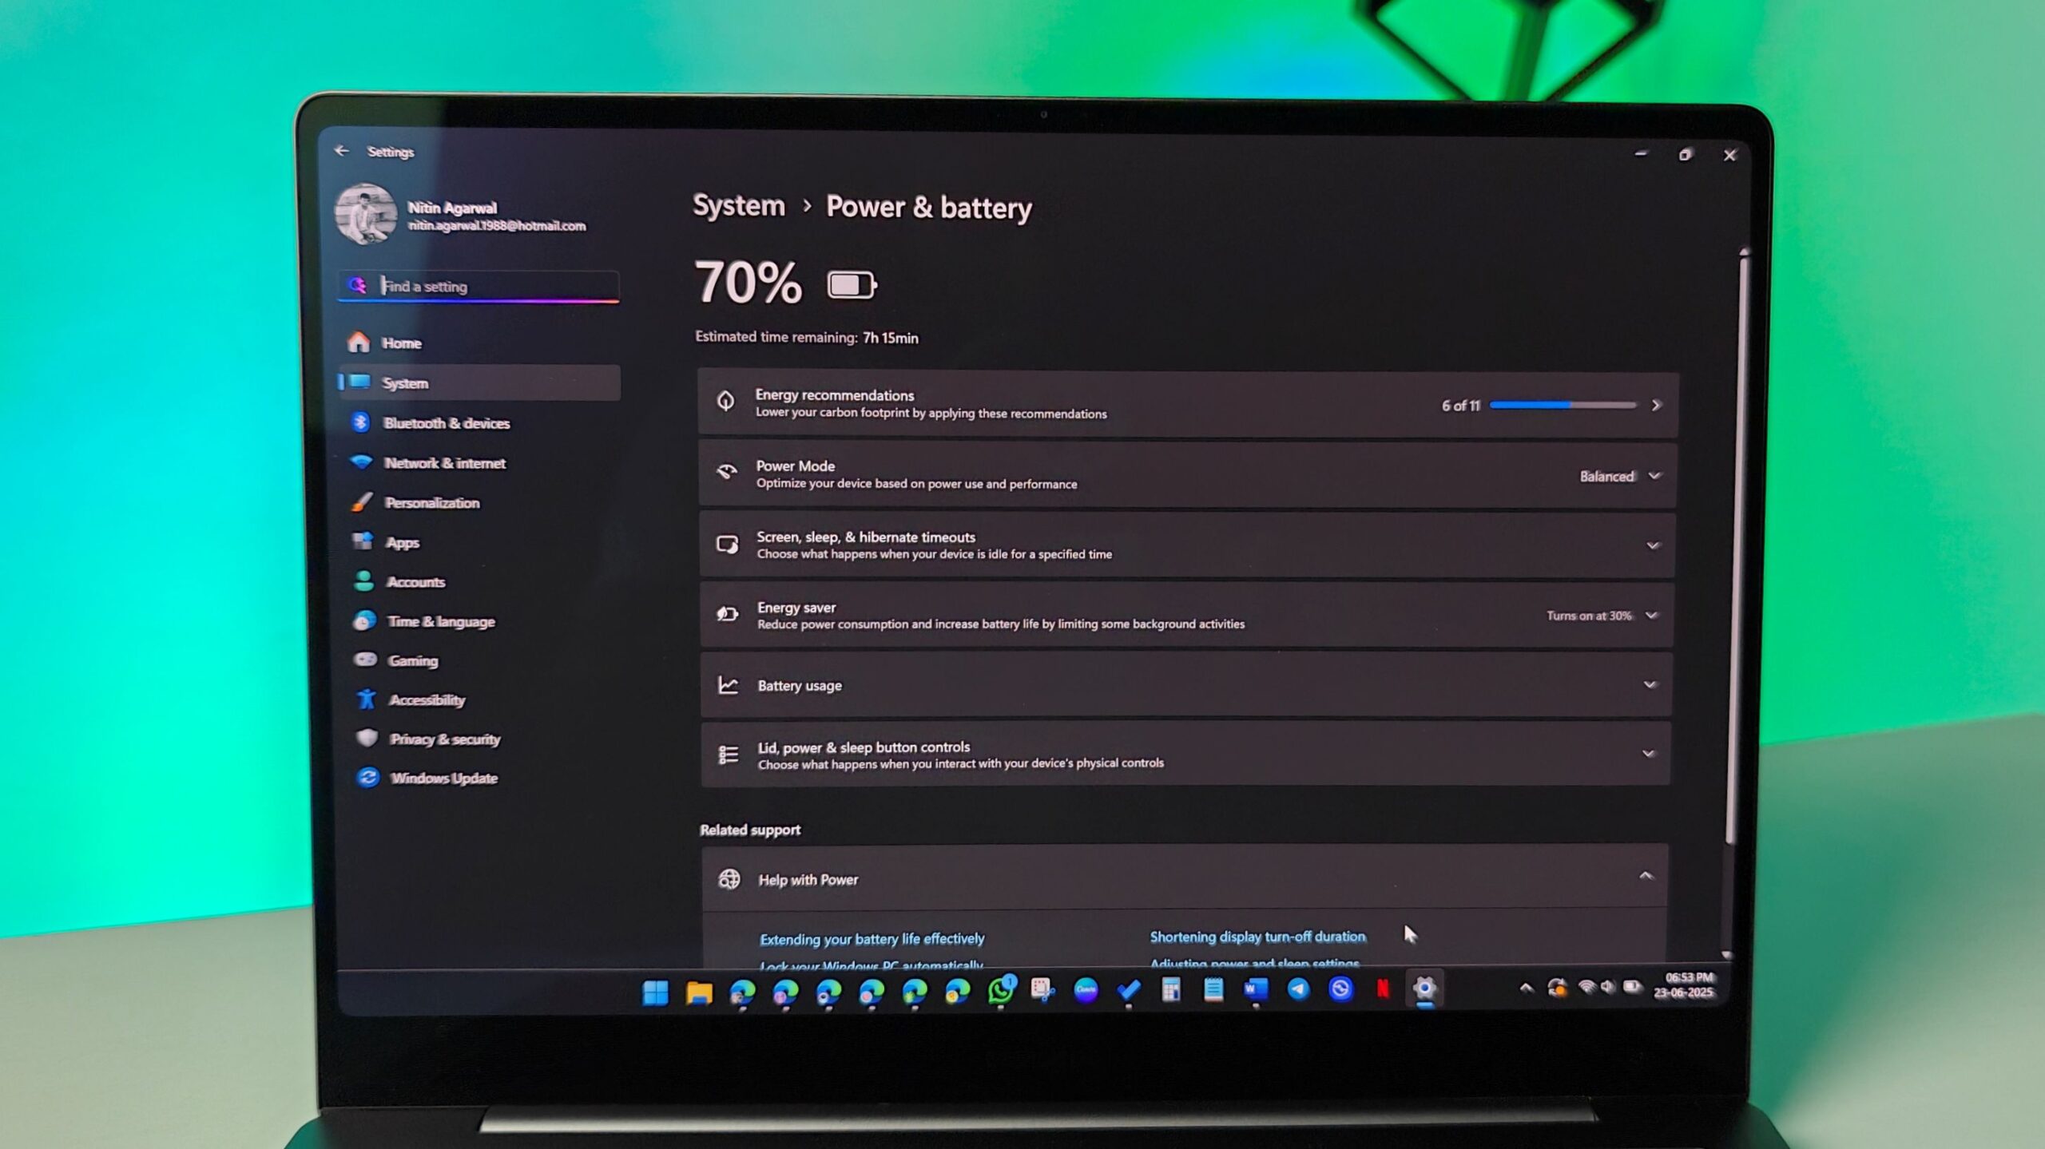
Task: Open Nitin Agarwal's account profile
Action: [462, 215]
